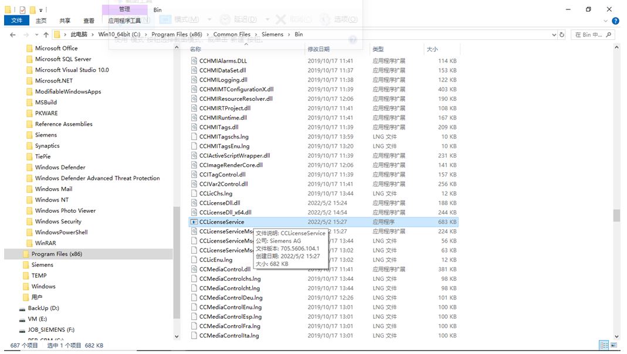Click the Refresh icon beside address bar
The image size is (627, 354).
tap(562, 35)
